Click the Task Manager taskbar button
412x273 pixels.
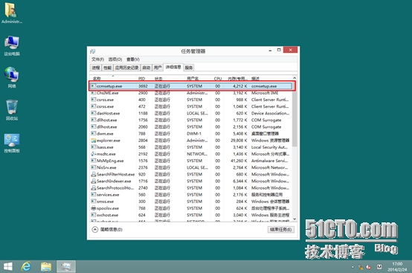coord(65,267)
